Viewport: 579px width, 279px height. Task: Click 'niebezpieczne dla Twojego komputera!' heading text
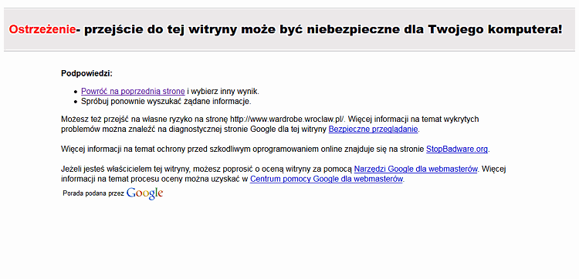pos(435,29)
